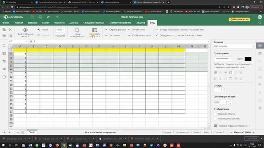Enable Автоподбор ширины checkbox
Image resolution: width=264 pixels, height=148 pixels.
coord(215,118)
